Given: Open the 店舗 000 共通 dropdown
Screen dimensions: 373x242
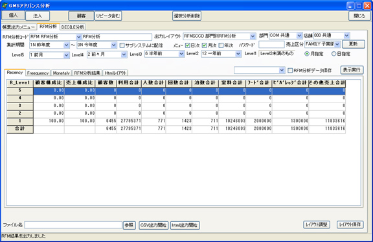Looking at the screenshot, I should click(x=346, y=36).
